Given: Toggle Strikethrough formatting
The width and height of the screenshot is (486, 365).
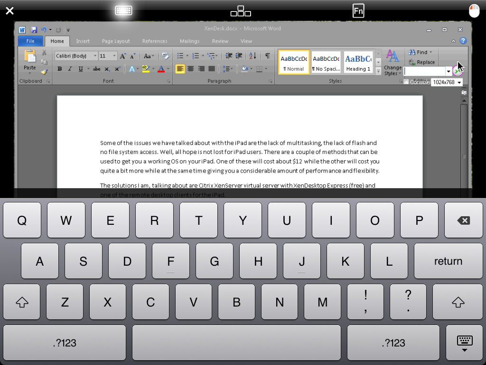Looking at the screenshot, I should (97, 69).
